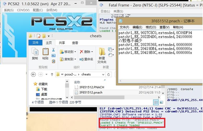The height and width of the screenshot is (131, 203).
Task: Open Notepad Format (格式) menu
Action: coord(151,27)
